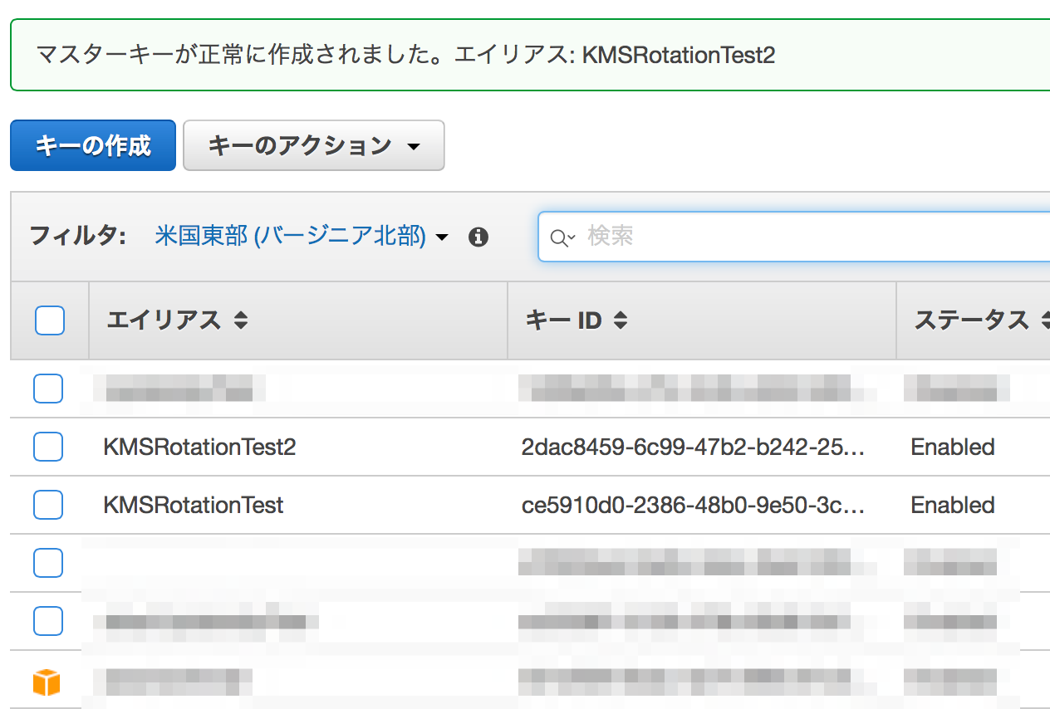Open the KMSRotationTest key details

194,505
